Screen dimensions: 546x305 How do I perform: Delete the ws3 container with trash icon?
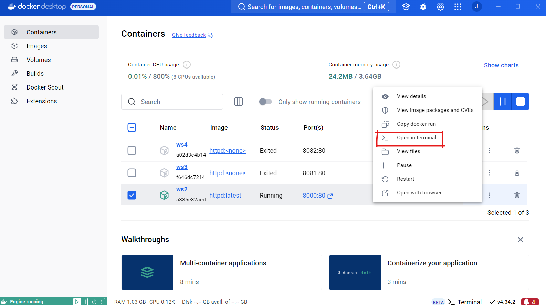[517, 173]
